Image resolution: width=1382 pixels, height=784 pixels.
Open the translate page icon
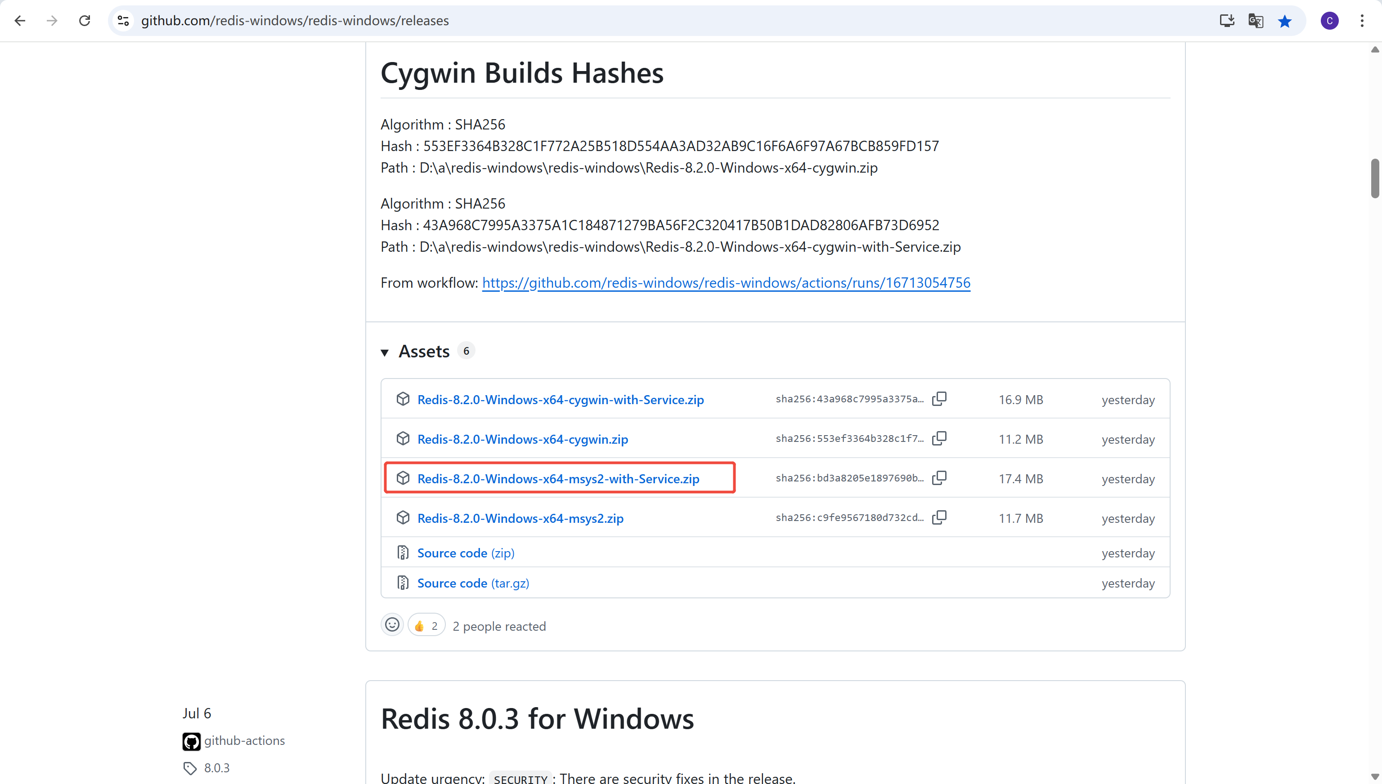pos(1256,21)
